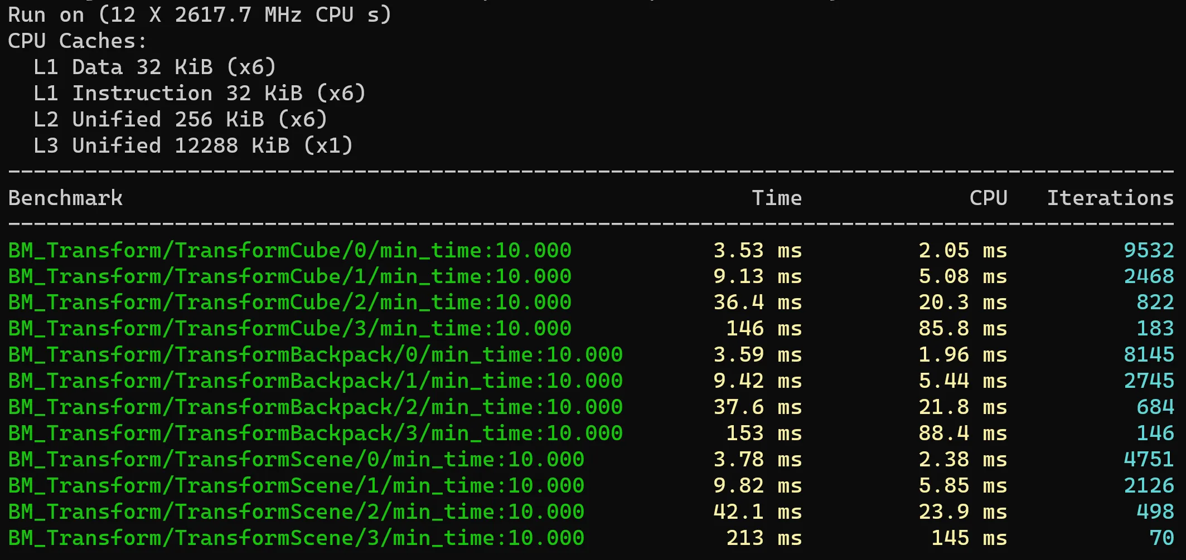This screenshot has height=560, width=1186.
Task: Click the iterations count '2745'
Action: coord(1149,381)
